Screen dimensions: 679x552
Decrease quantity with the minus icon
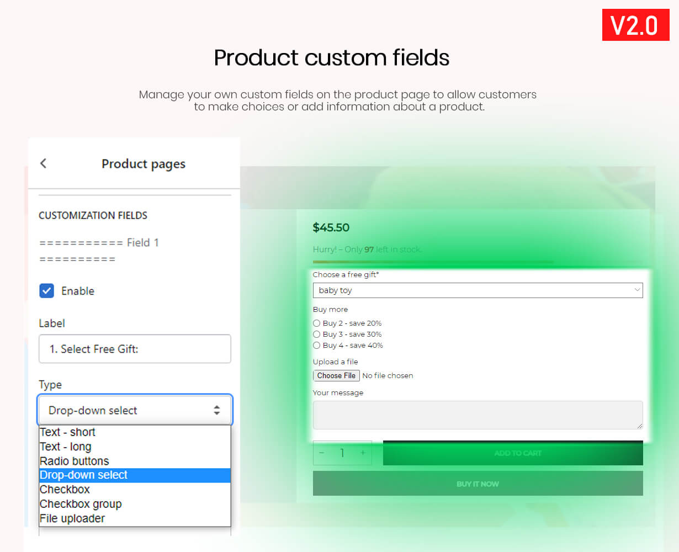click(322, 453)
